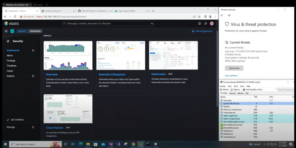Open File Explorer from taskbar

point(88,144)
